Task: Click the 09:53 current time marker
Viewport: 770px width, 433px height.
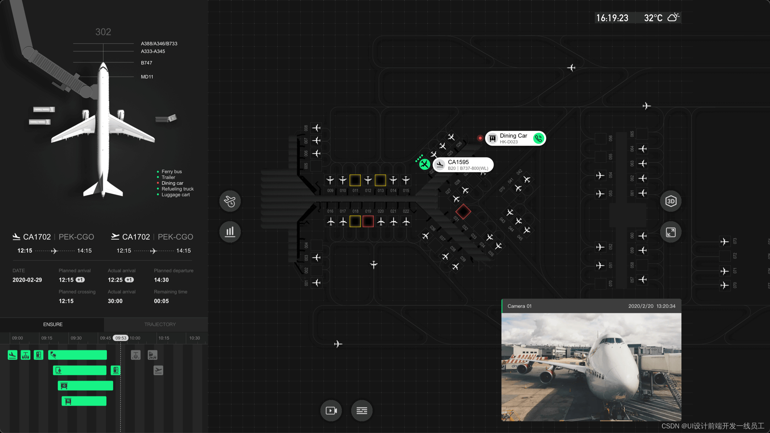Action: (x=121, y=338)
